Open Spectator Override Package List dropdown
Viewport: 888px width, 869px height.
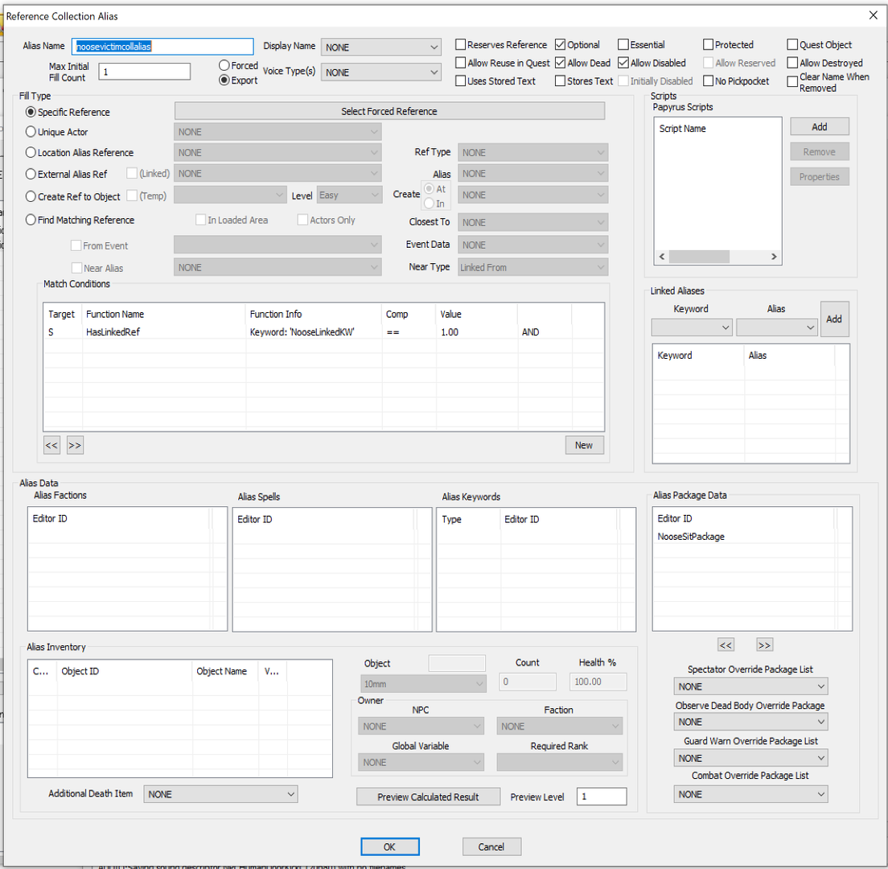pyautogui.click(x=750, y=686)
